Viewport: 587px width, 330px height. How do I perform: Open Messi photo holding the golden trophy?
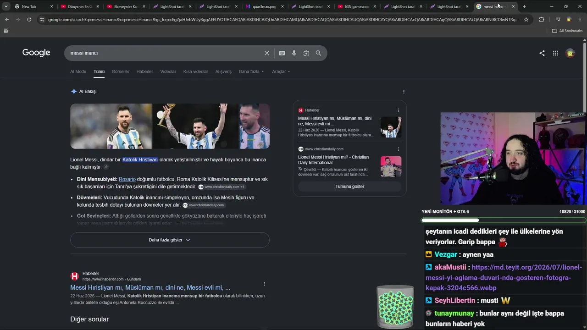pyautogui.click(x=195, y=126)
